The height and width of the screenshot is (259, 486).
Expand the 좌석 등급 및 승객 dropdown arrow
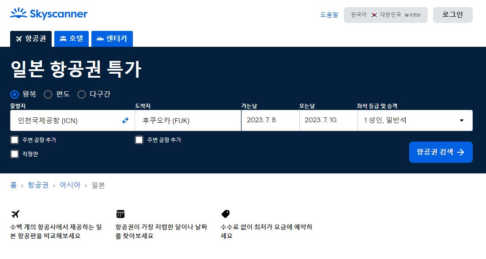tap(462, 120)
